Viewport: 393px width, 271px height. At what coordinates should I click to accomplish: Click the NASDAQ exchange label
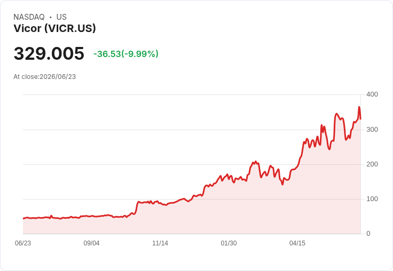coord(29,17)
